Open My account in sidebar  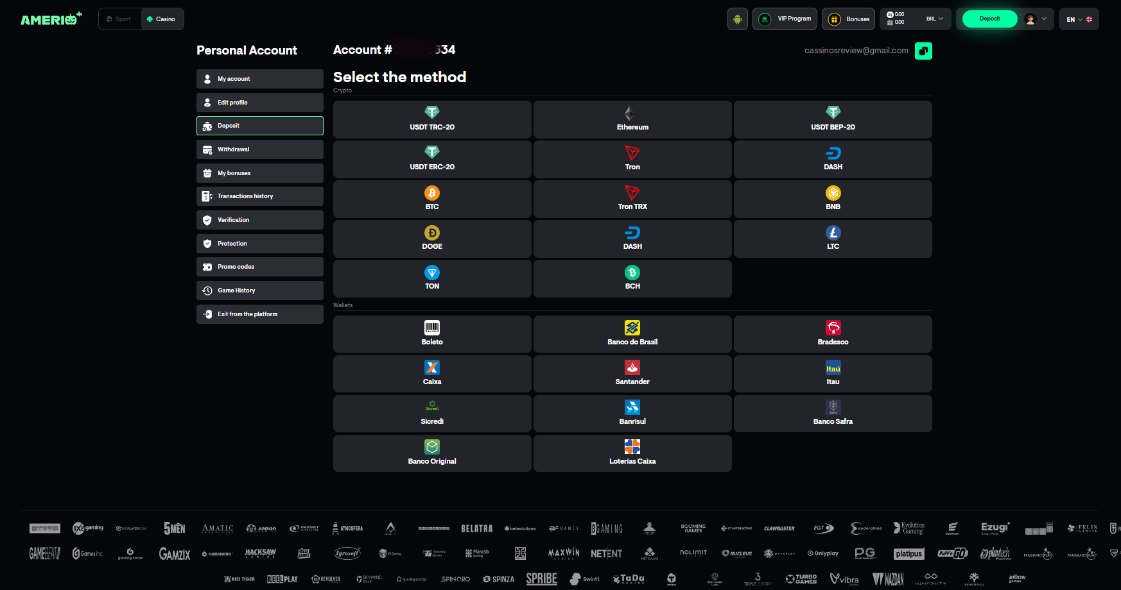[x=260, y=79]
